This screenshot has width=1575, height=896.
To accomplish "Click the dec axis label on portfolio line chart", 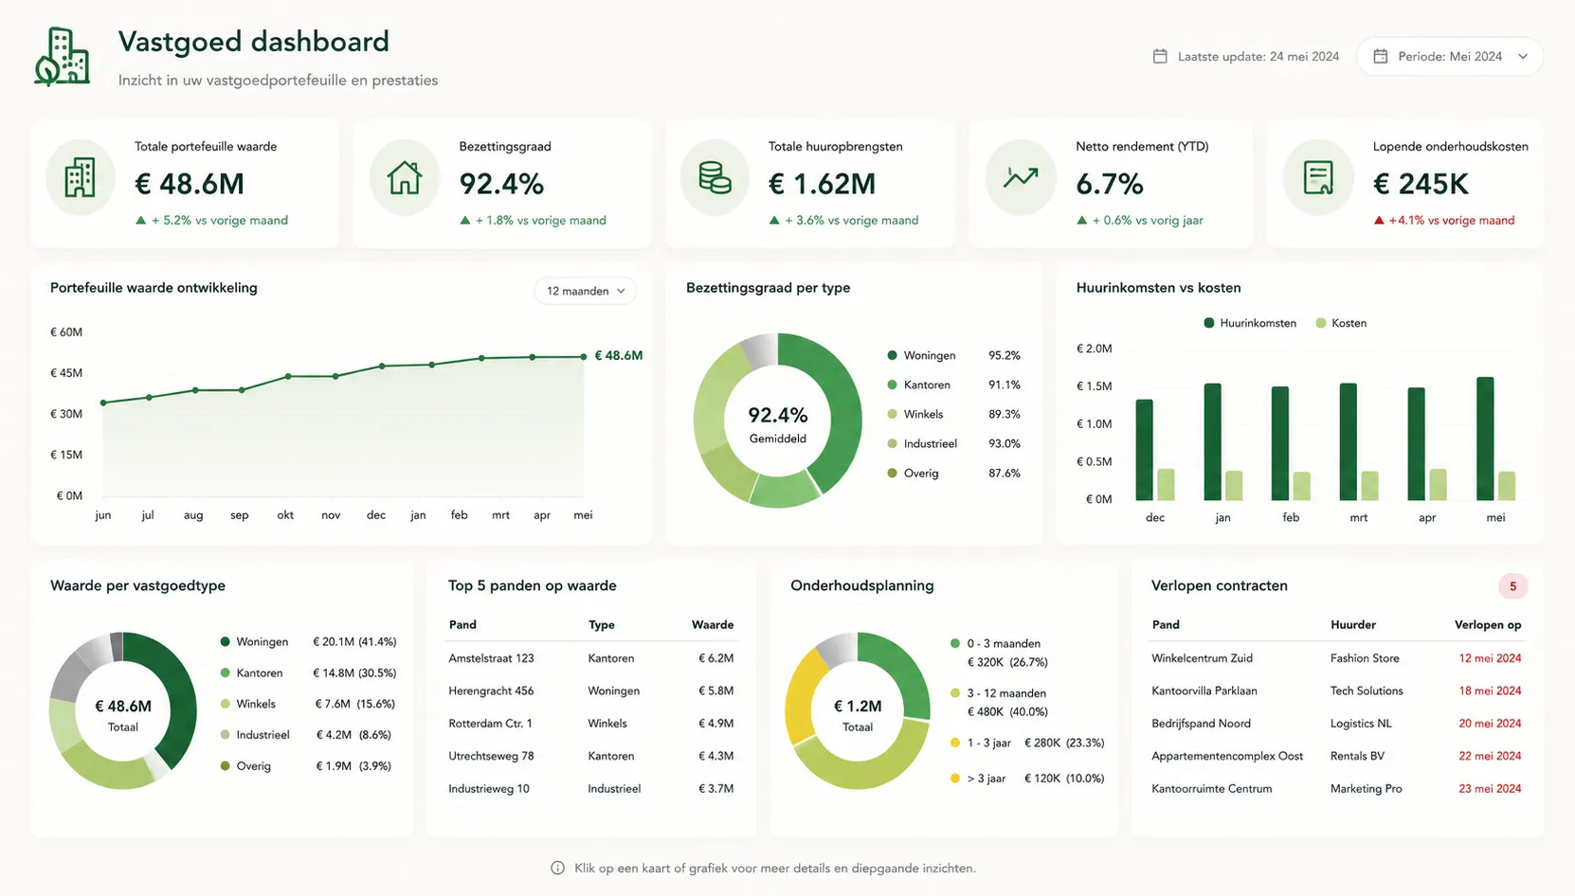I will click(376, 515).
